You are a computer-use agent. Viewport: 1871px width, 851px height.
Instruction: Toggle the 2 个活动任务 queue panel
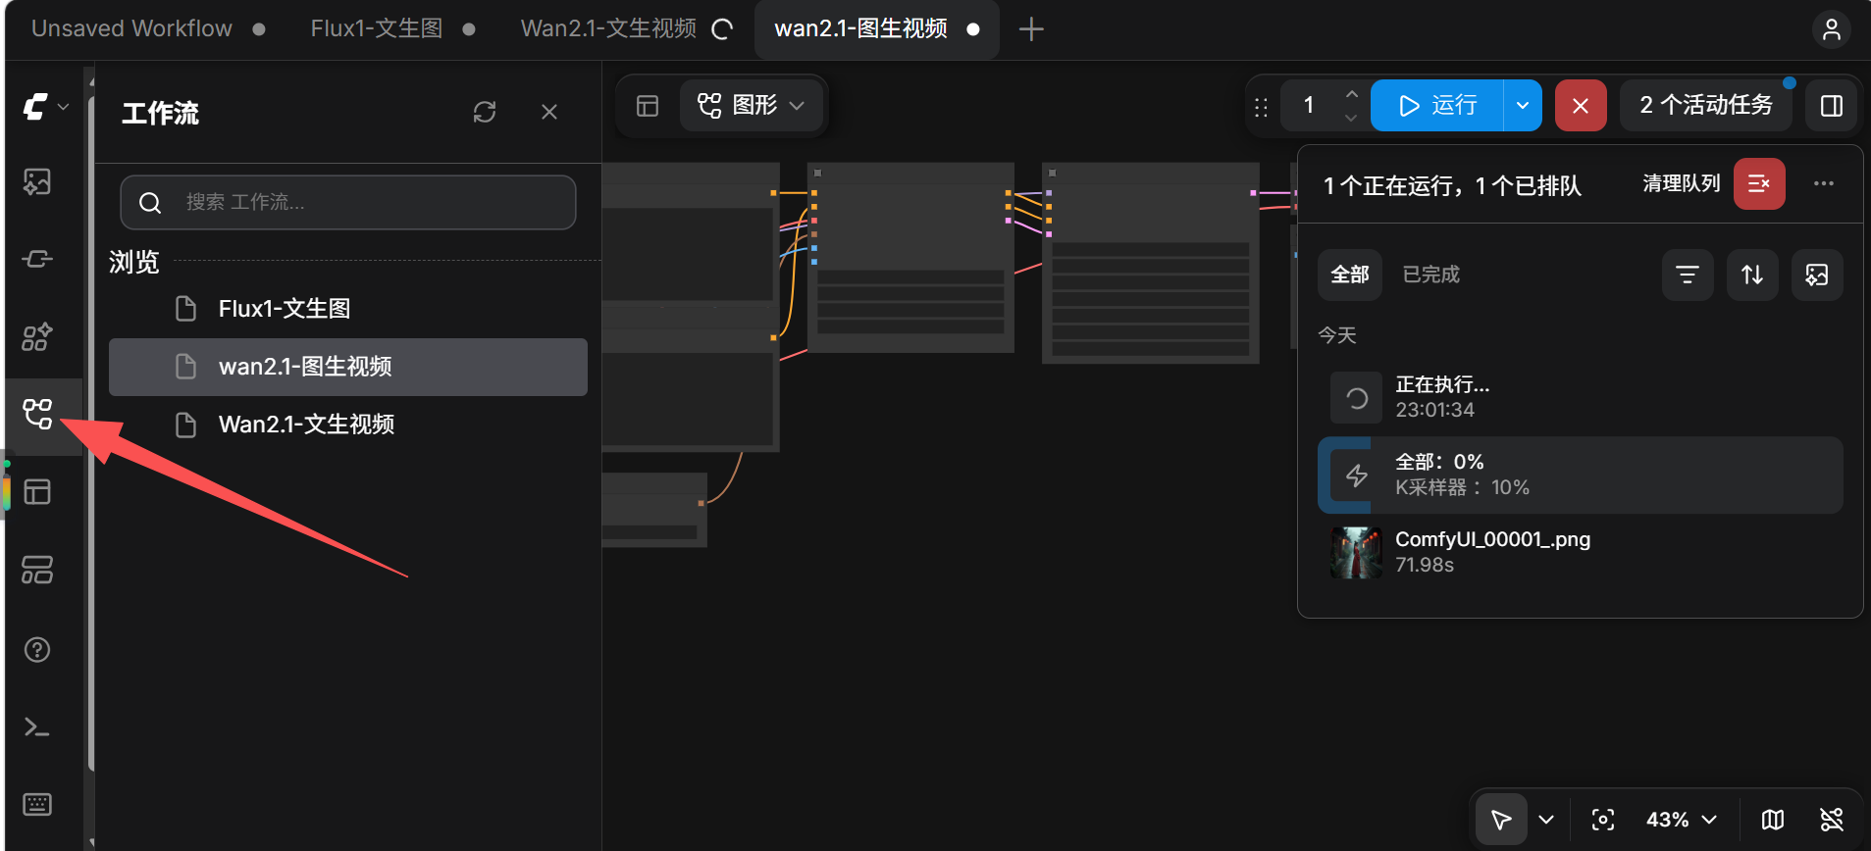coord(1706,105)
